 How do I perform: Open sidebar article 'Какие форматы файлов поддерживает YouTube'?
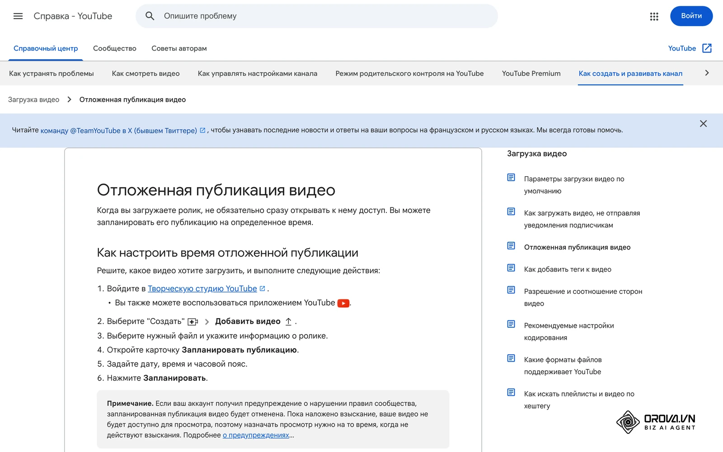pyautogui.click(x=563, y=366)
